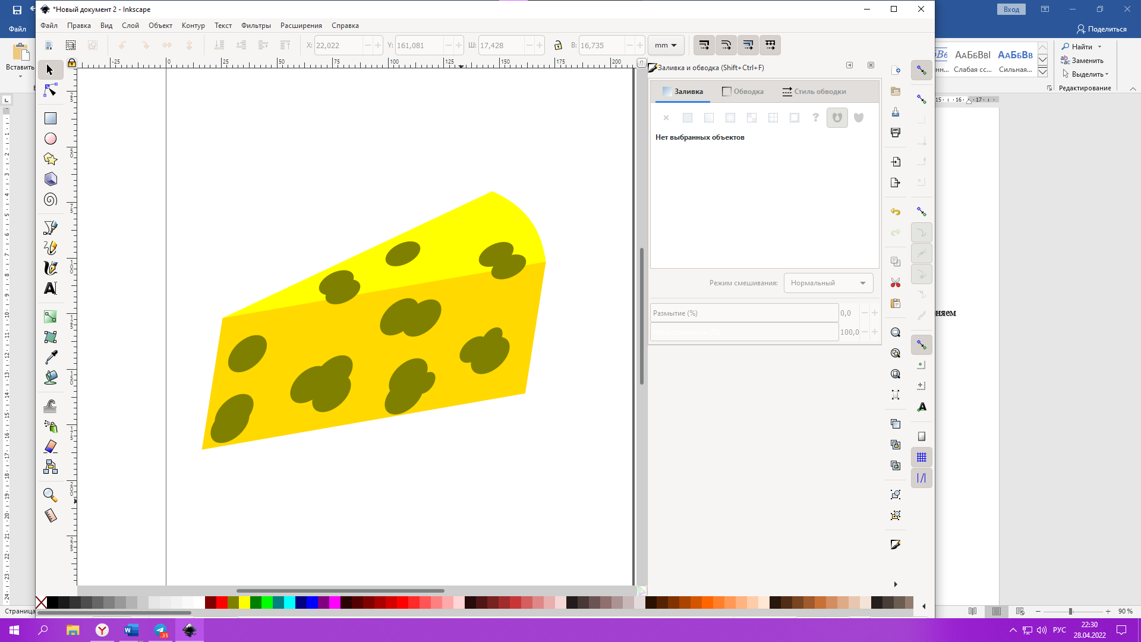Close the Fill and Stroke panel
Screen dimensions: 1141x642
click(x=871, y=65)
